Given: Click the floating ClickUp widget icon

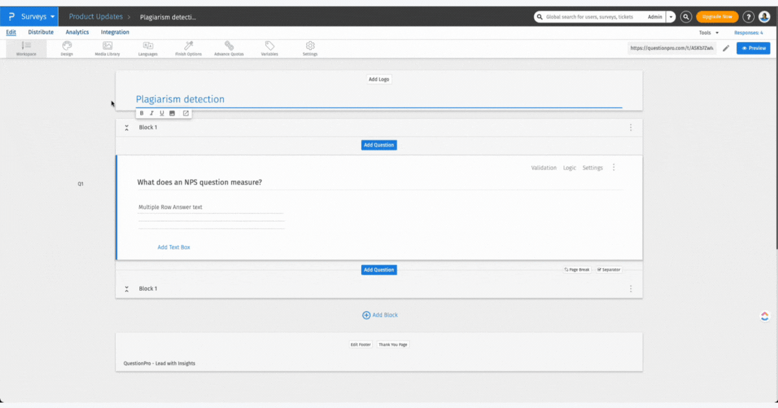Looking at the screenshot, I should point(764,316).
